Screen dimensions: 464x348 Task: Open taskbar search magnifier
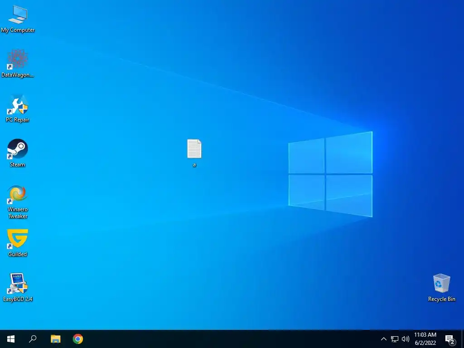(33, 339)
